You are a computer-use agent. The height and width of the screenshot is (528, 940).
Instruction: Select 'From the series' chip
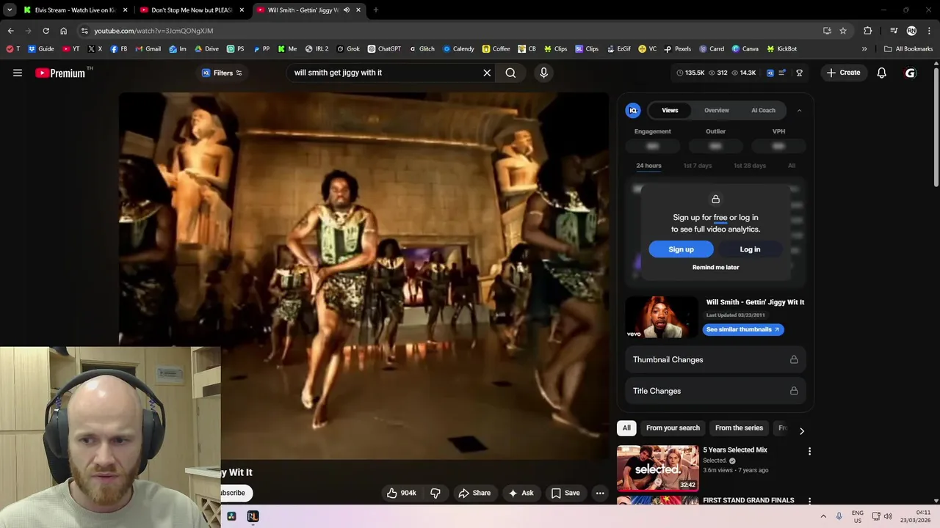[739, 428]
